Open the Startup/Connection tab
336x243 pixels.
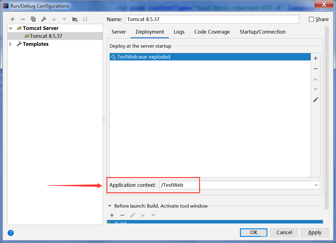[263, 32]
